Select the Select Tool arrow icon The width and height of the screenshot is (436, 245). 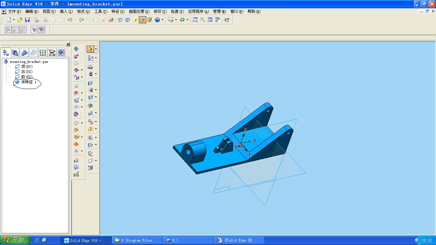click(x=90, y=49)
